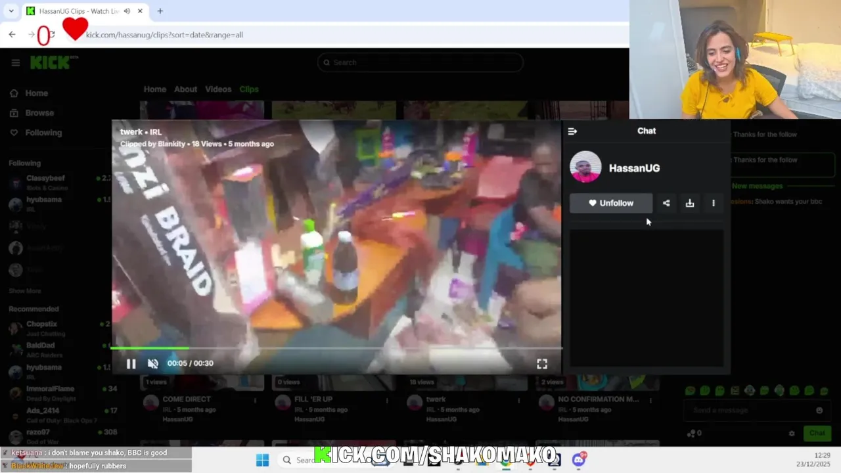This screenshot has height=473, width=841.
Task: Open chat settings gear icon
Action: (792, 434)
